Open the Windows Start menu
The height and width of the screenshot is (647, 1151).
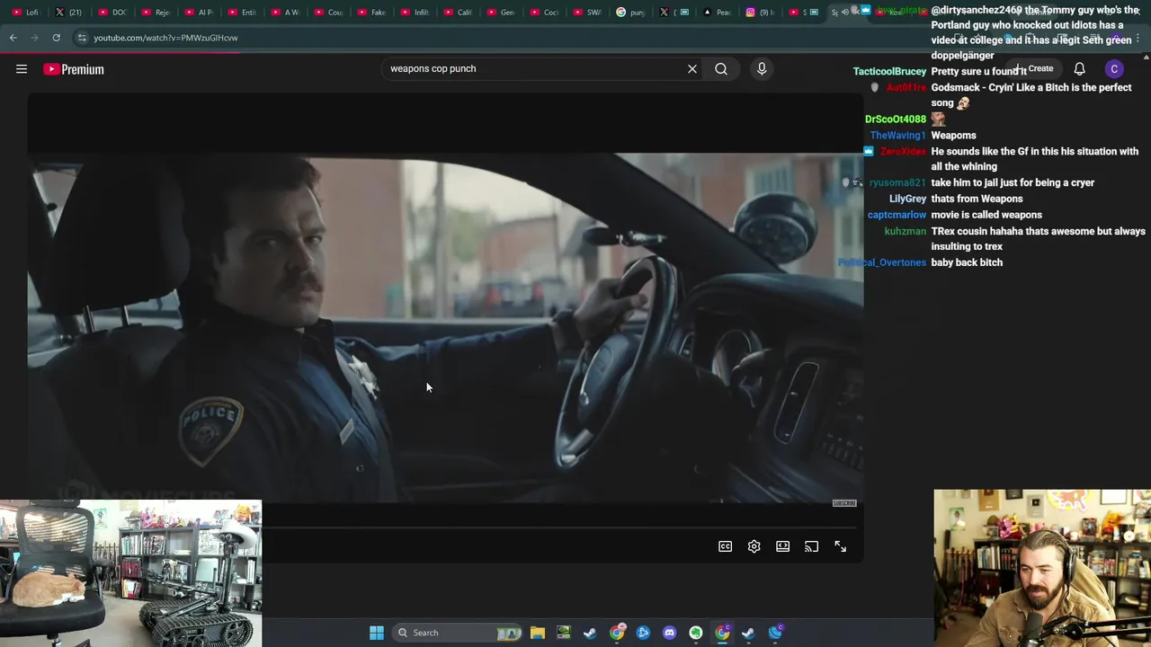coord(377,633)
